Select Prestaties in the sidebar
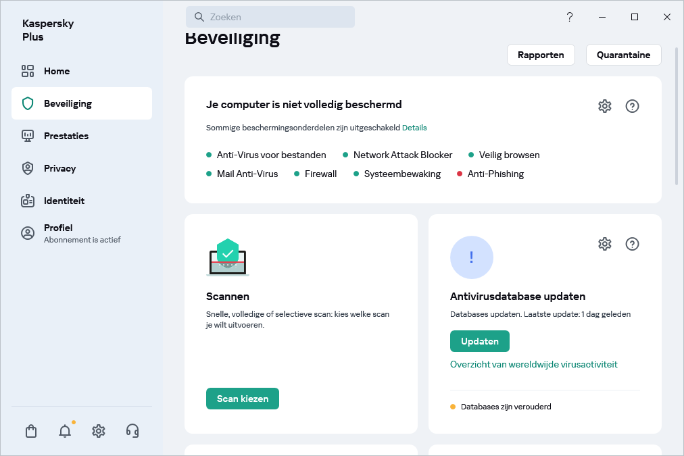The image size is (684, 456). pos(66,136)
